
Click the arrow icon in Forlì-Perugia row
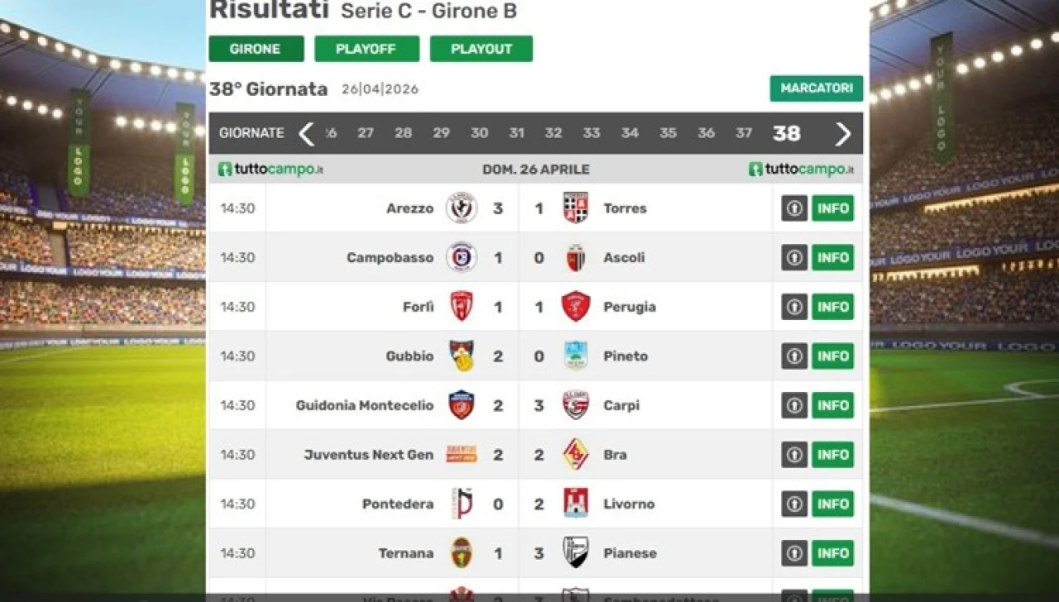click(794, 307)
